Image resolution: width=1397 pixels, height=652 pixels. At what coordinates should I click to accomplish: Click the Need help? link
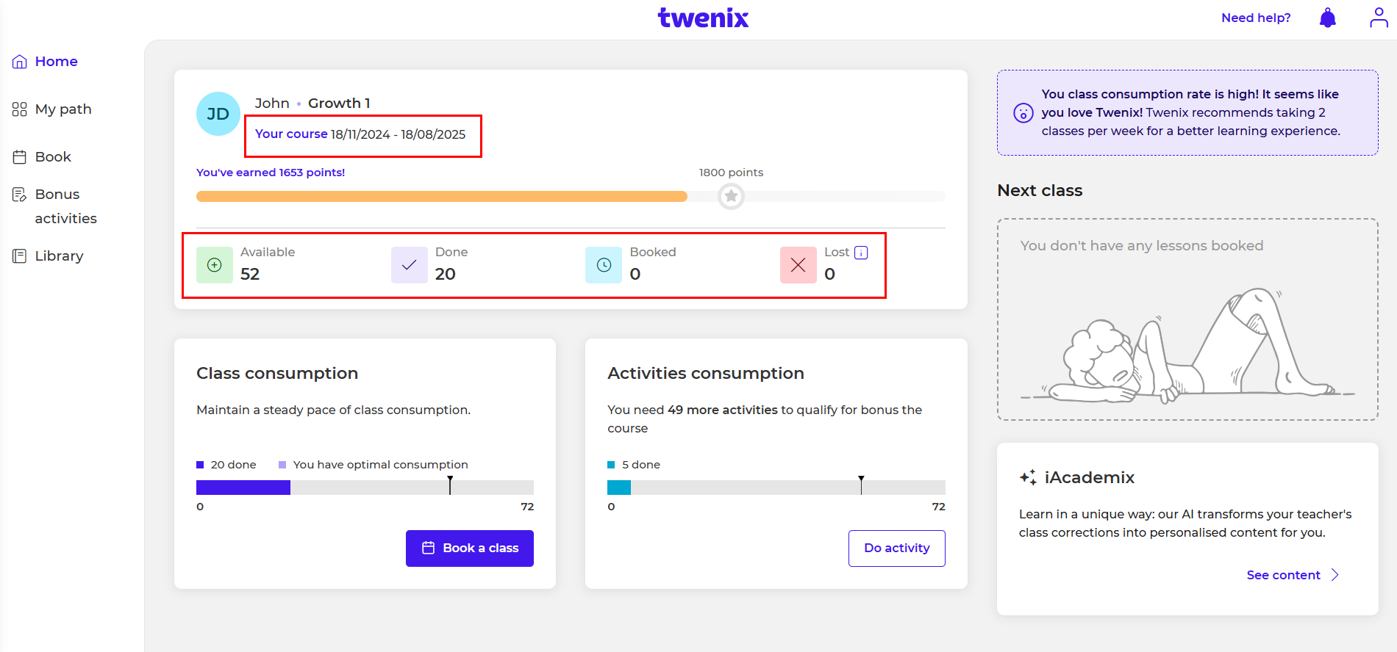click(1256, 18)
